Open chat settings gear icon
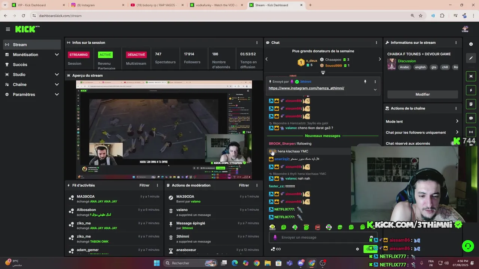The height and width of the screenshot is (269, 479). (357, 249)
